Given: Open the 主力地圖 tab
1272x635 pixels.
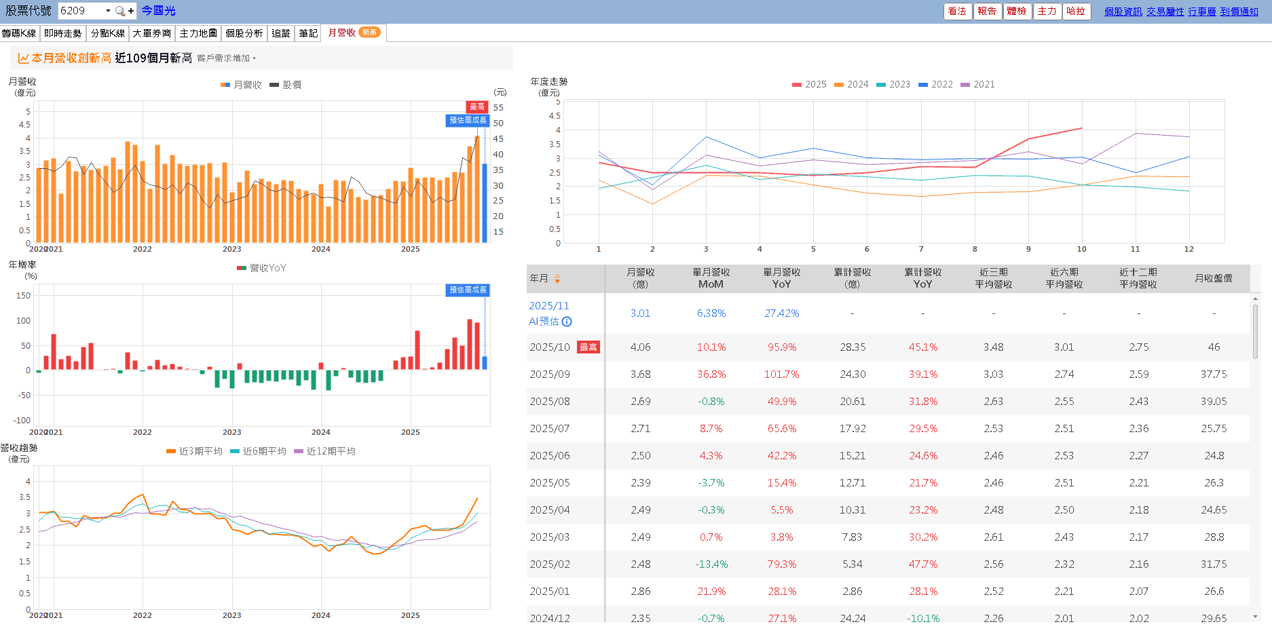Looking at the screenshot, I should [x=198, y=32].
